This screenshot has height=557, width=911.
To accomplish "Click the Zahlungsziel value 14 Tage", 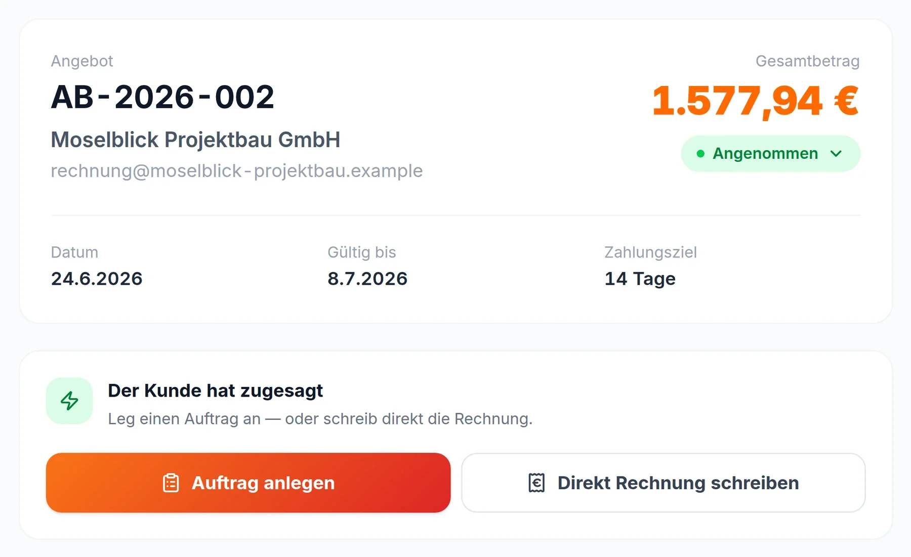I will point(640,279).
